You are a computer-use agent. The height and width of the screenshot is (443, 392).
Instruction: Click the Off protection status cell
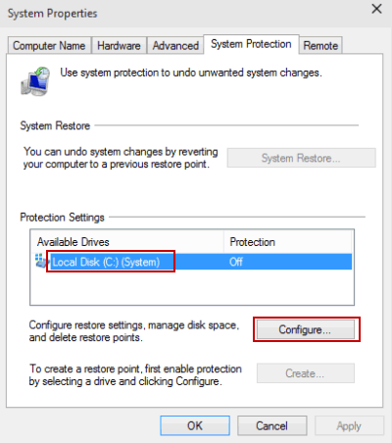[236, 262]
